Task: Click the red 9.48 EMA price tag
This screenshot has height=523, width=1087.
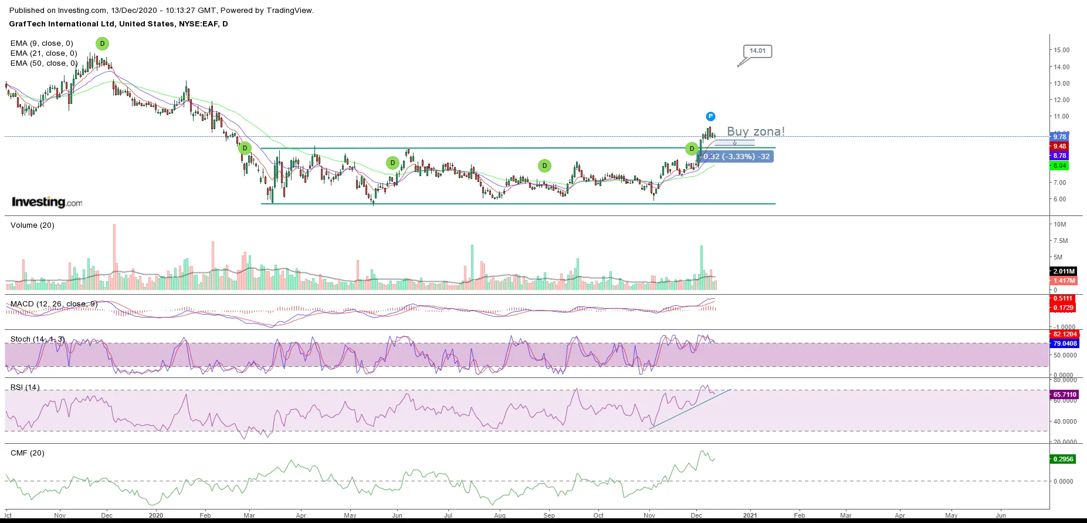Action: 1059,146
